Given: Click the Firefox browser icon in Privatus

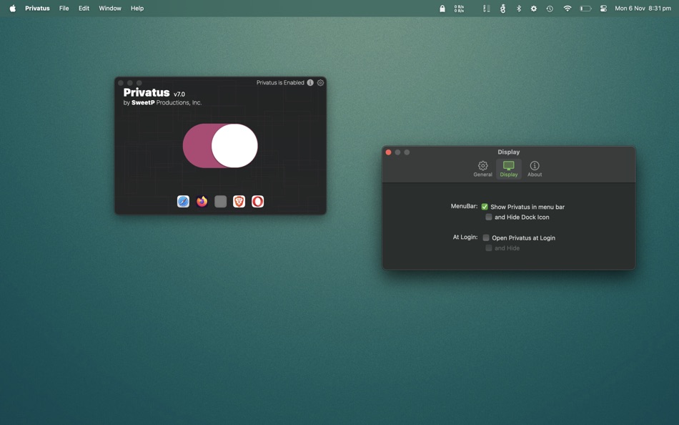Looking at the screenshot, I should click(x=202, y=201).
